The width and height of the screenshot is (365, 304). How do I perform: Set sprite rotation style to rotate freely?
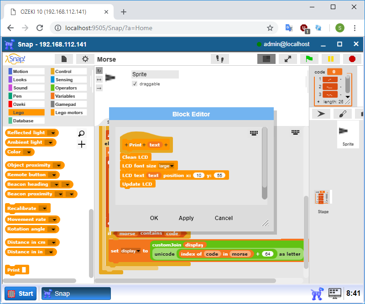pos(99,71)
